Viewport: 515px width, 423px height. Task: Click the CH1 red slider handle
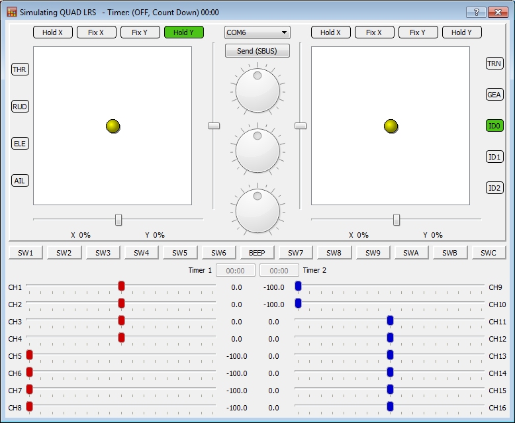click(x=121, y=286)
